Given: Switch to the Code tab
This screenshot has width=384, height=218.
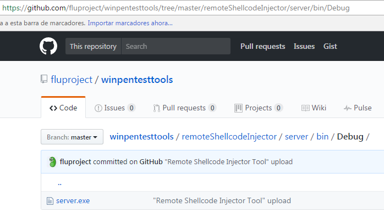Looking at the screenshot, I should [63, 108].
